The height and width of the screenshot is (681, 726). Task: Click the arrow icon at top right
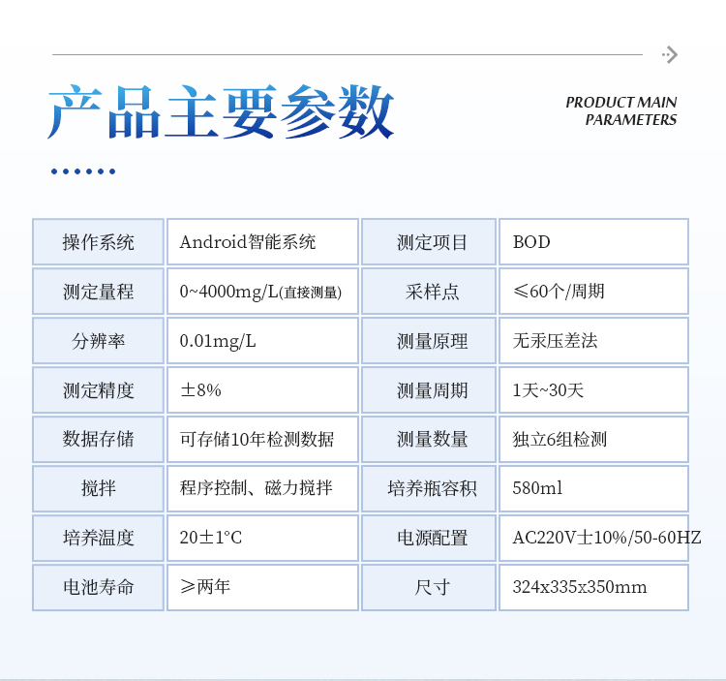(670, 54)
